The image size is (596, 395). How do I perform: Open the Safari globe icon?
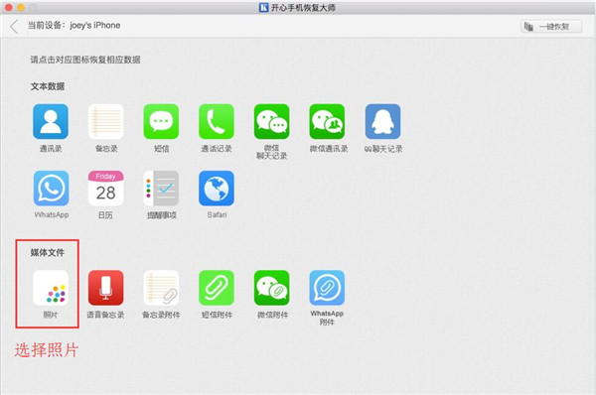tap(217, 188)
